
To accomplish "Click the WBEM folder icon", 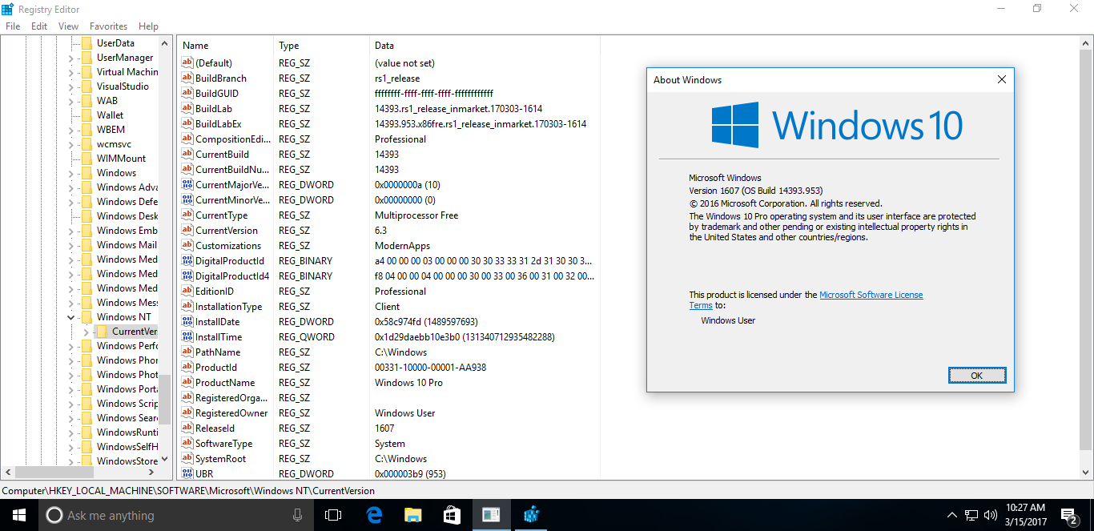I will click(x=86, y=130).
